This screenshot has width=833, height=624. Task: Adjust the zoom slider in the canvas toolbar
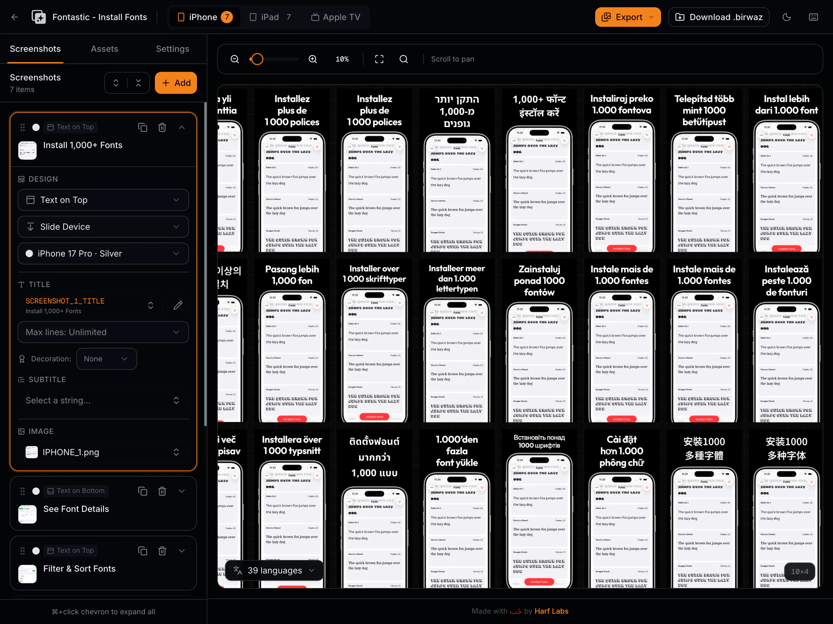point(257,59)
